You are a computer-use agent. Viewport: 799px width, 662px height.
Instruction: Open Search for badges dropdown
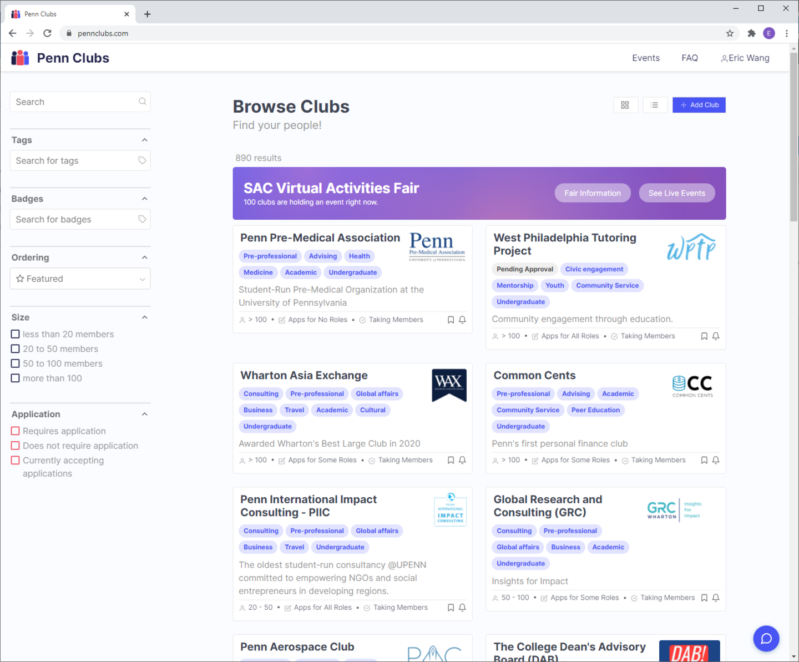[x=80, y=219]
